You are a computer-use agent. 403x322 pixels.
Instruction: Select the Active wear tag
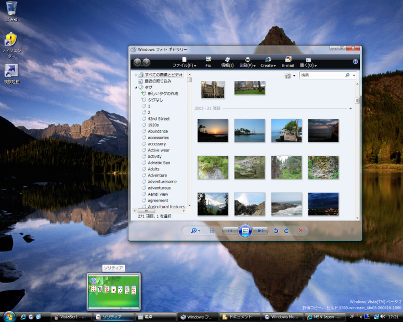159,150
